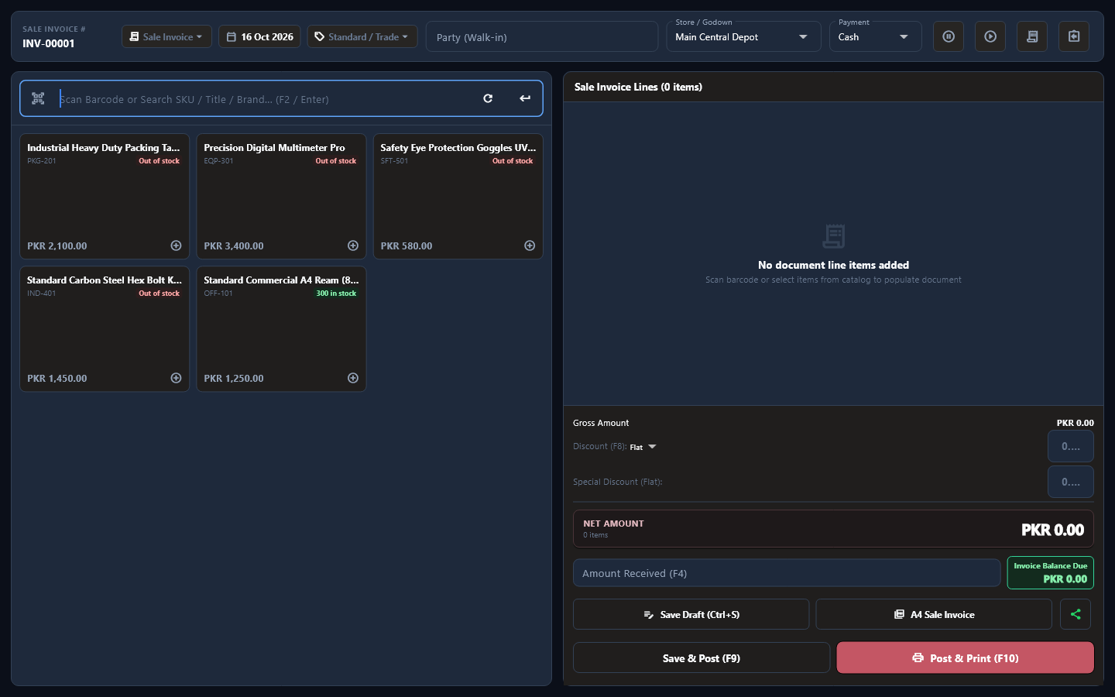Screen dimensions: 1115x697
Task: Select the Industrial Heavy Duty Packing Tape card title
Action: tap(104, 147)
